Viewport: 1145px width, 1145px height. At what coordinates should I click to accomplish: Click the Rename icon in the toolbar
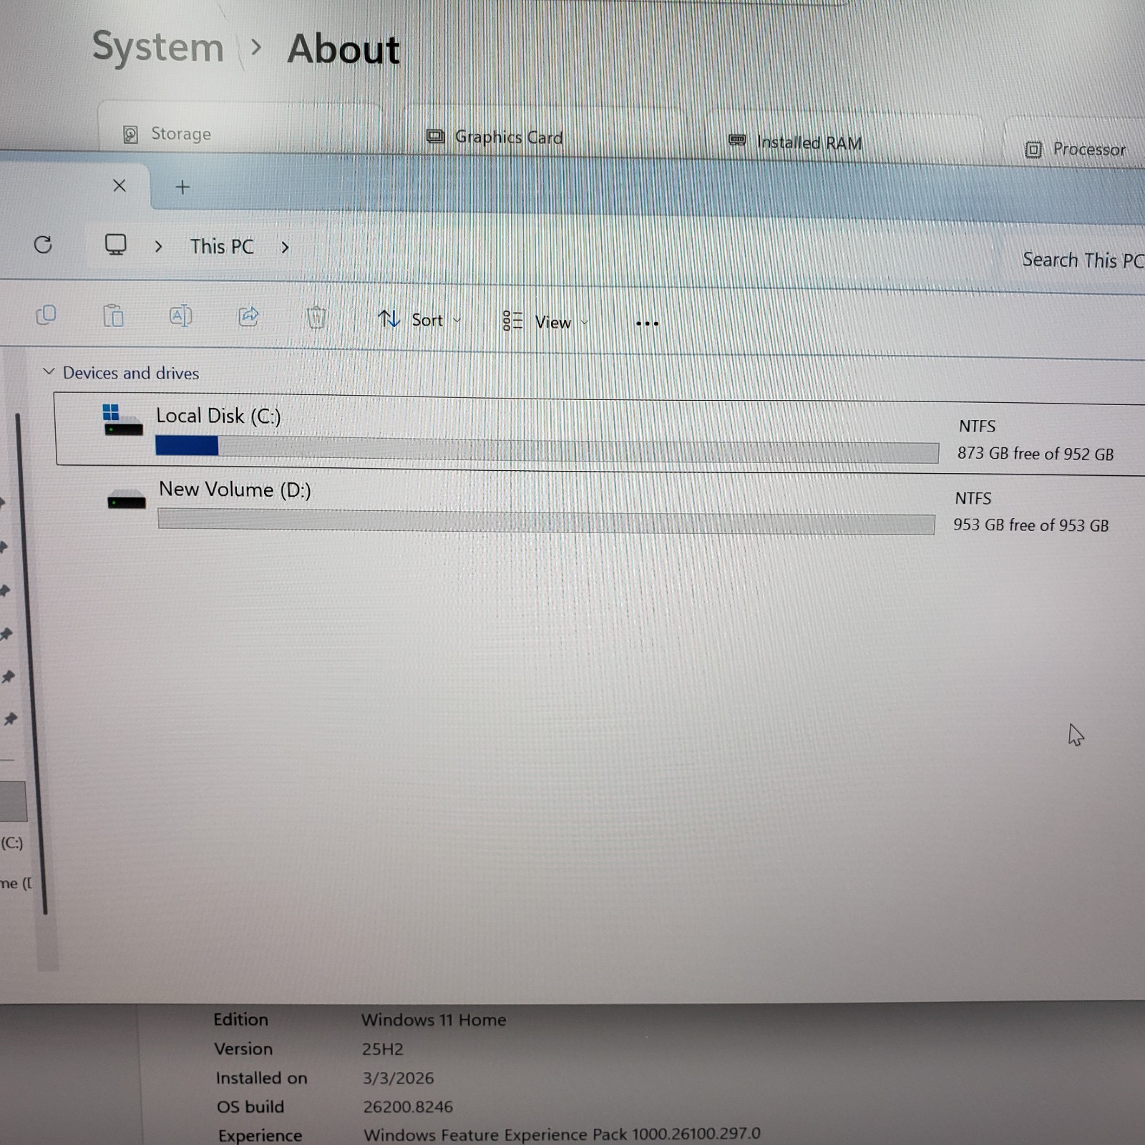point(180,316)
